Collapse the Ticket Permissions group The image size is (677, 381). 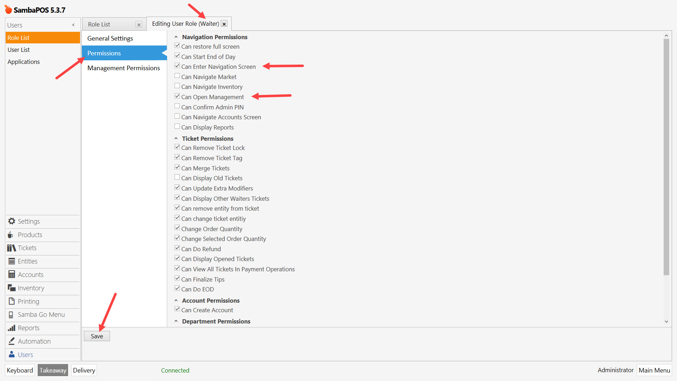click(x=176, y=138)
